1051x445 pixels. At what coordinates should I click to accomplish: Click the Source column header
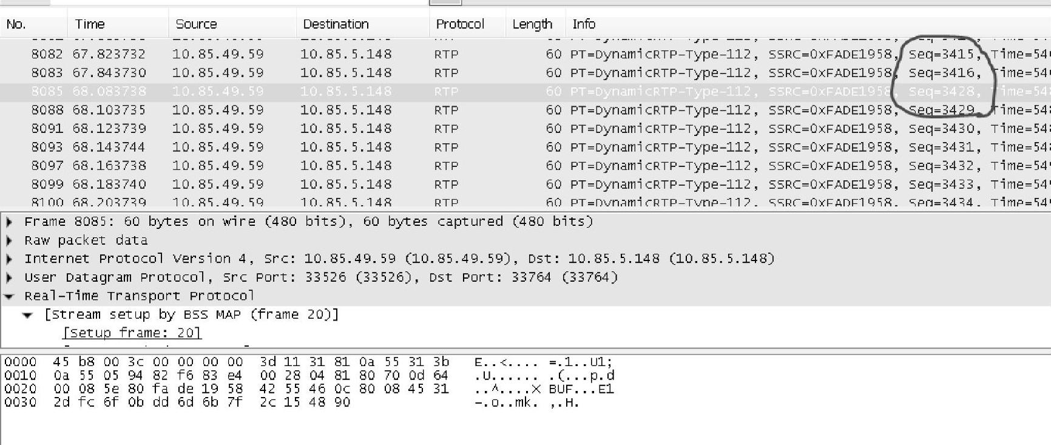tap(196, 24)
